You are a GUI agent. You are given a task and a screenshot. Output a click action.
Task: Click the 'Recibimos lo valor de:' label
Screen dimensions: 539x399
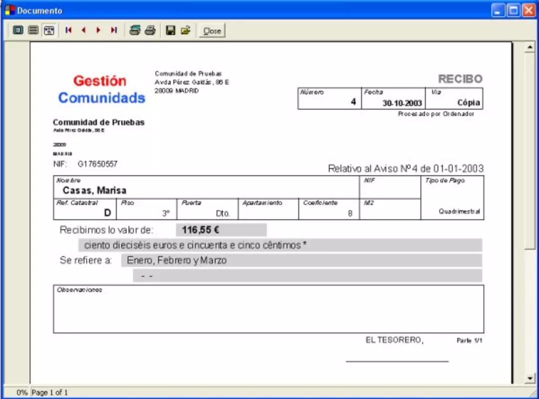107,230
